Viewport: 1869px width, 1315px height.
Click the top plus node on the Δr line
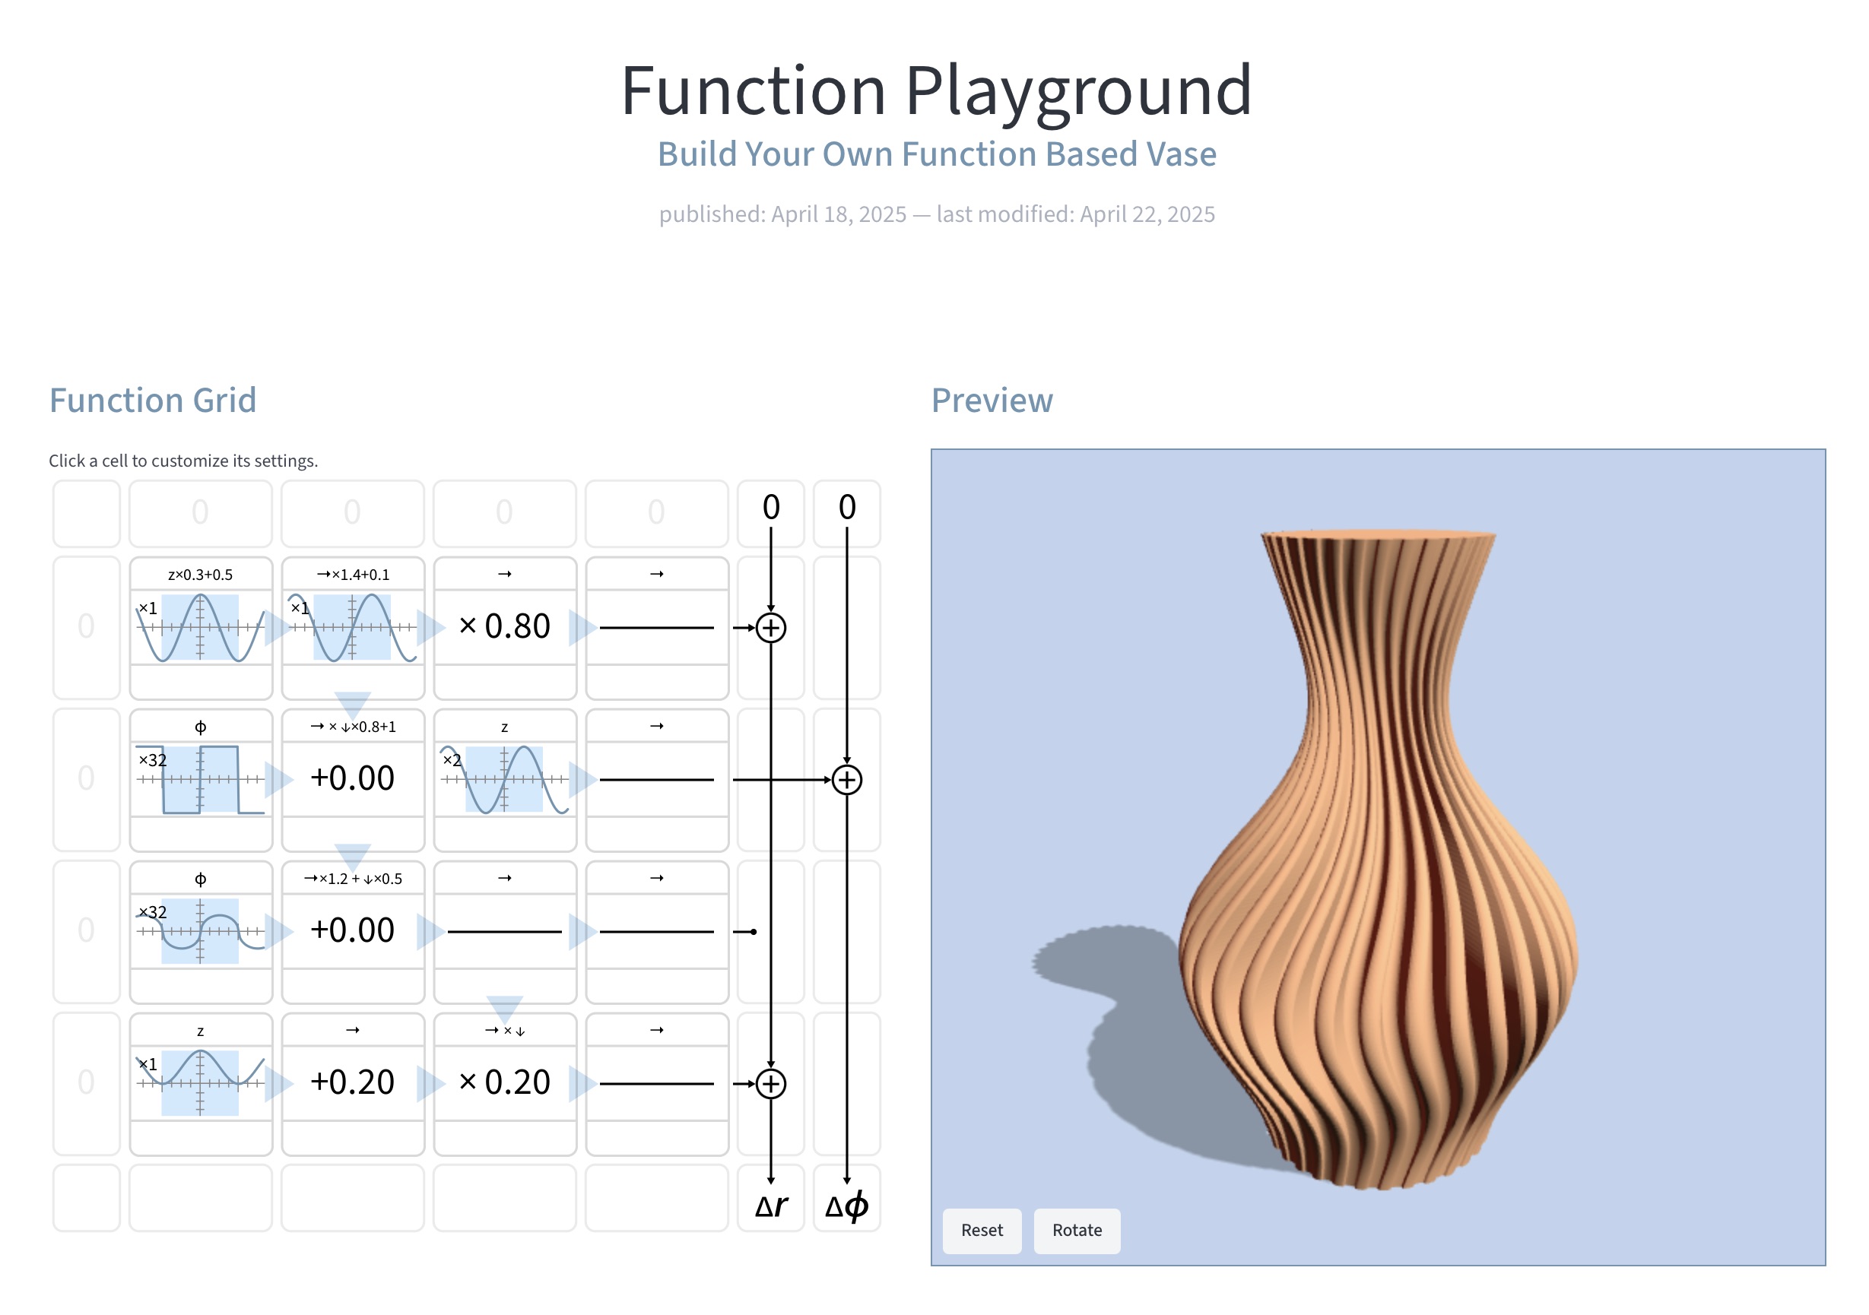coord(771,627)
